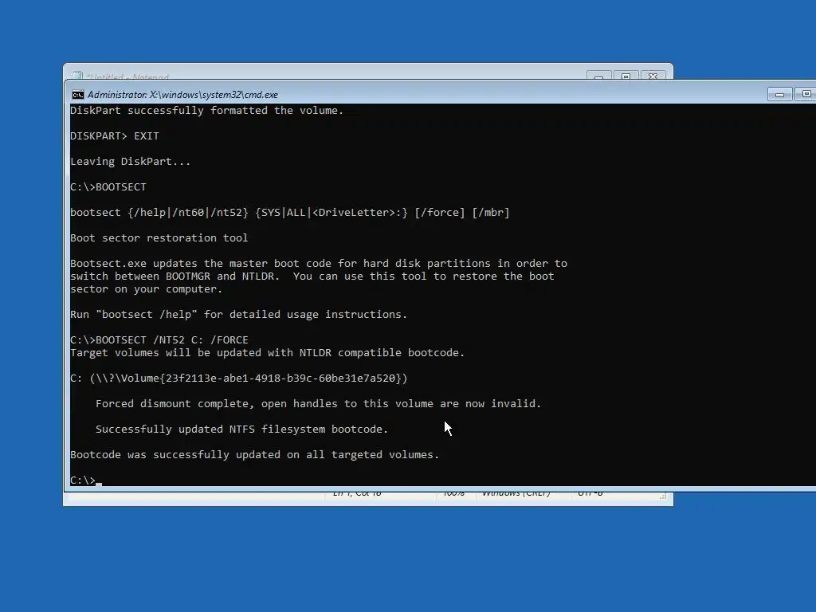Click the 'DISKPART> EXIT' line
This screenshot has width=816, height=612.
point(115,135)
